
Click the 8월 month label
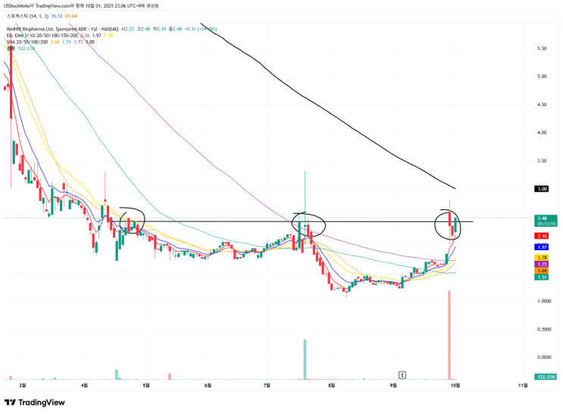331,385
